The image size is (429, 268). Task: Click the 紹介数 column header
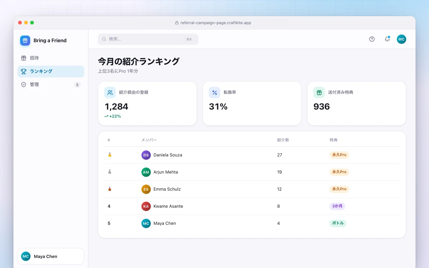coord(283,140)
